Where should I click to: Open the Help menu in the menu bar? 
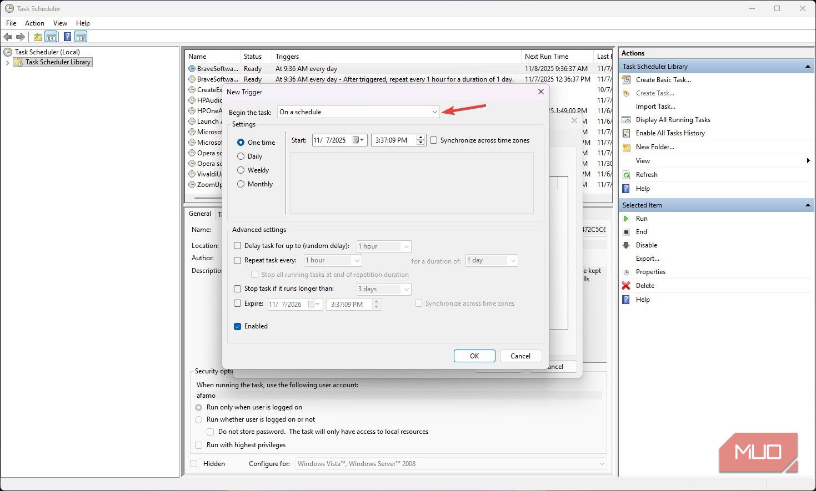pos(83,23)
